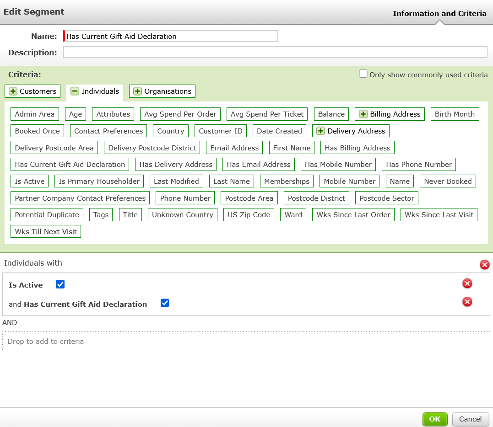Remove the Is Active criterion row
This screenshot has width=493, height=427.
[467, 284]
